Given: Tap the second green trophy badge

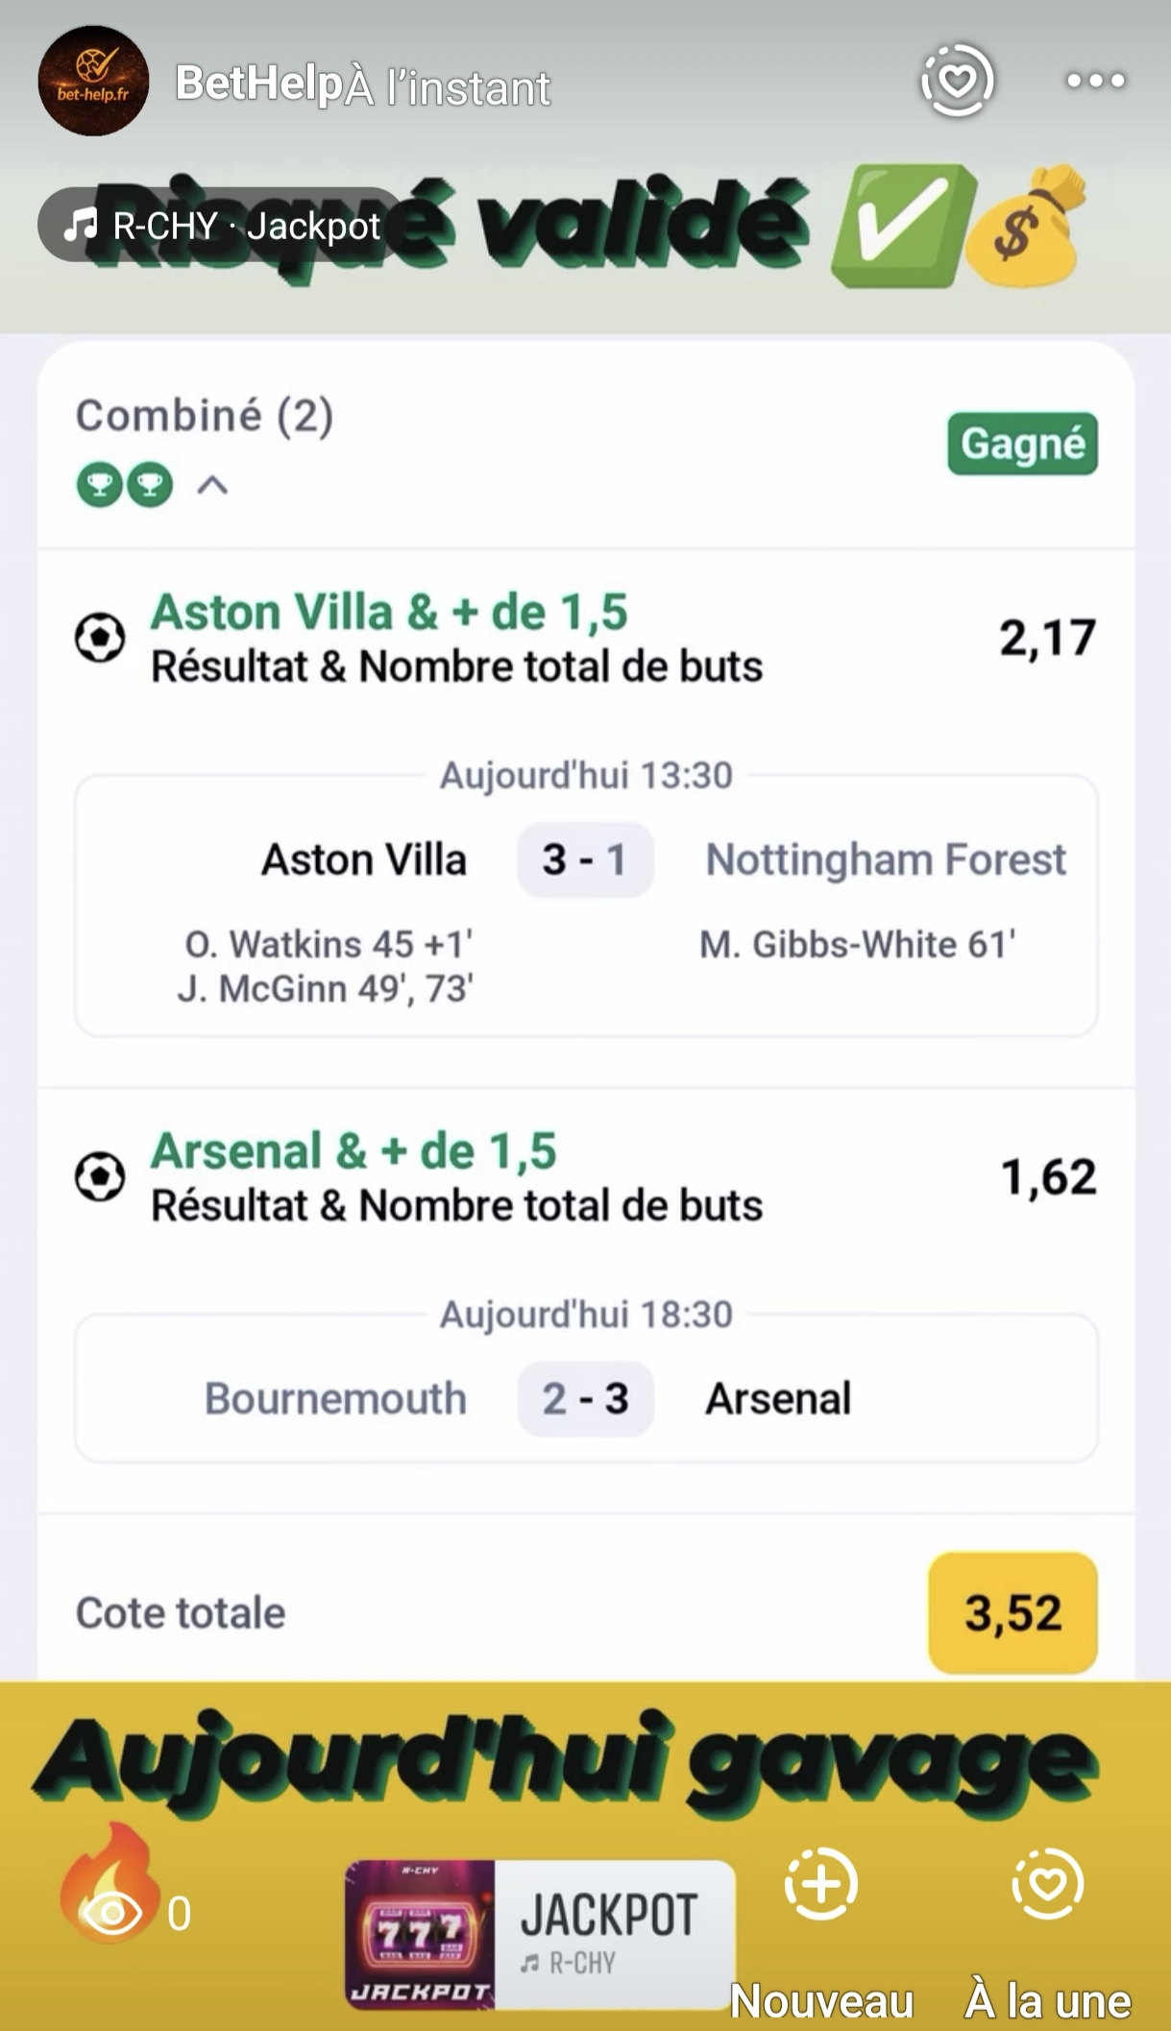Looking at the screenshot, I should 149,485.
